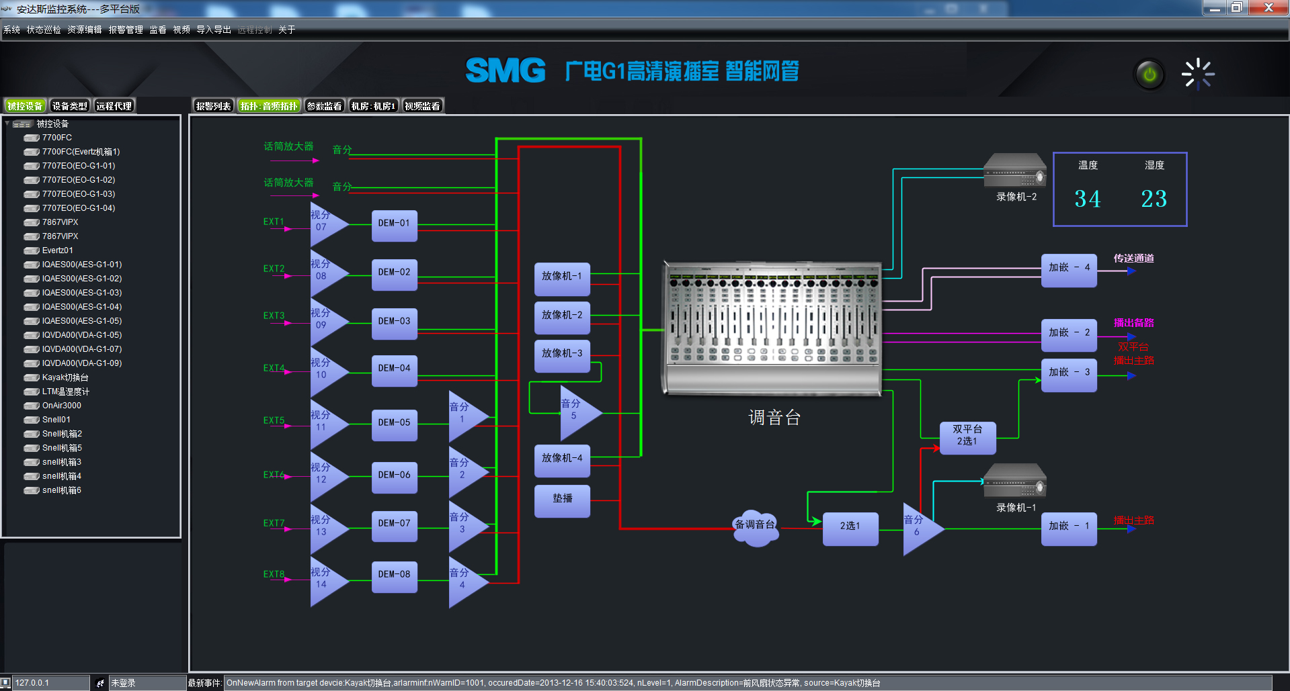Switch to the 机房:机房1 tab
Screen dimensions: 1290x691
[373, 106]
